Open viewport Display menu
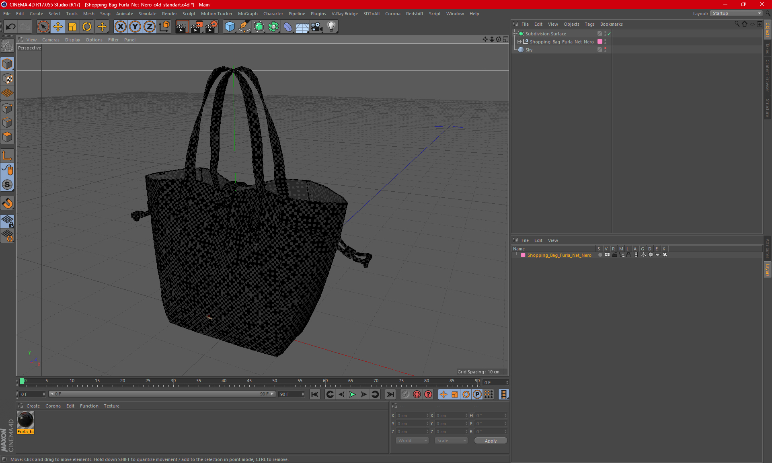 (x=72, y=40)
